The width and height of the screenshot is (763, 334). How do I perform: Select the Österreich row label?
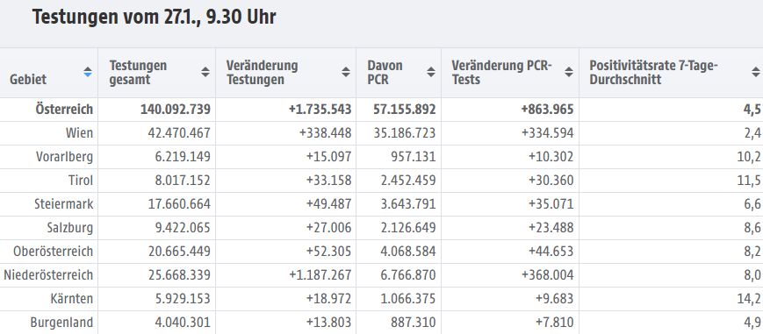(x=64, y=110)
